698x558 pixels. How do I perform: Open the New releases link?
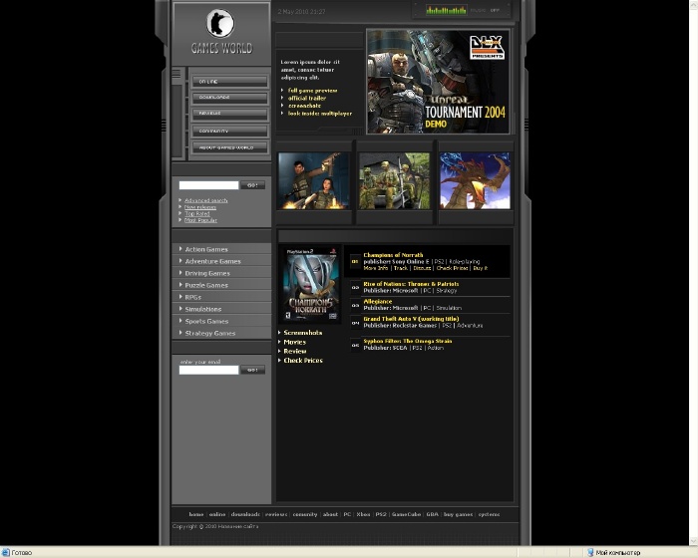200,207
